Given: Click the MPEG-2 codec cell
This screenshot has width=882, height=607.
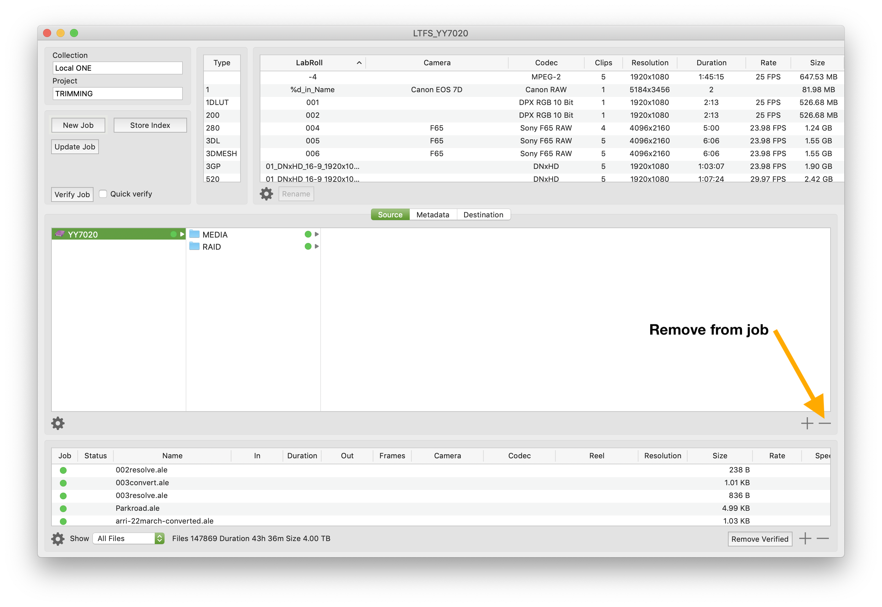Looking at the screenshot, I should coord(546,77).
